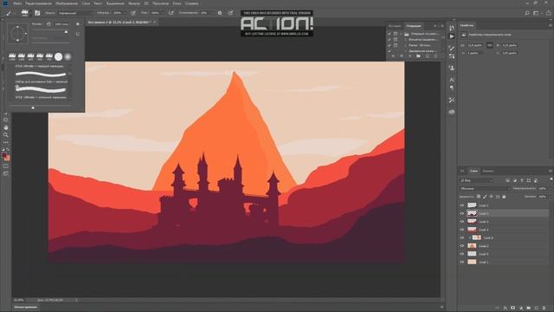Change screen mode icon in left toolbar
This screenshot has width=554, height=312.
pyautogui.click(x=6, y=173)
